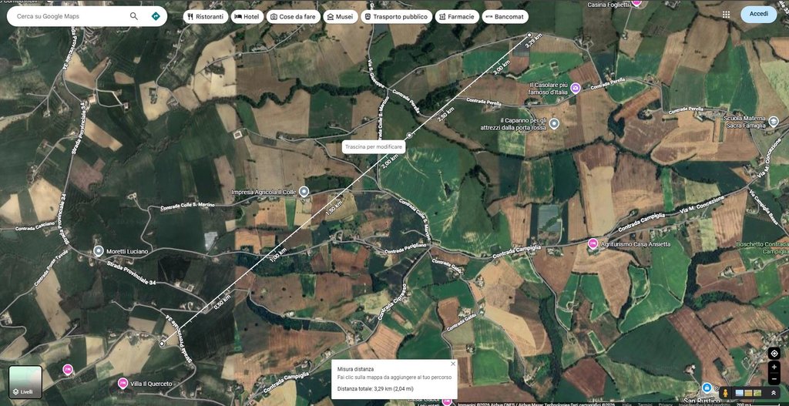
Task: Click the search magnifier icon
Action: tap(134, 16)
